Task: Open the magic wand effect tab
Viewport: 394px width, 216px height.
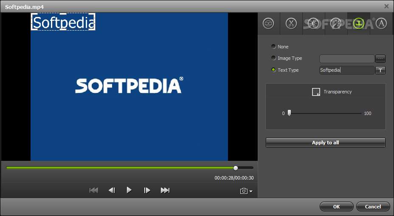Action: (336, 24)
